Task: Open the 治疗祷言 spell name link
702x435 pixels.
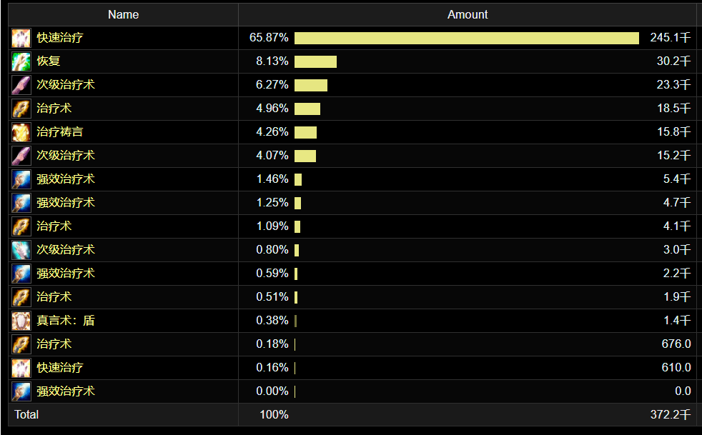Action: [x=60, y=132]
